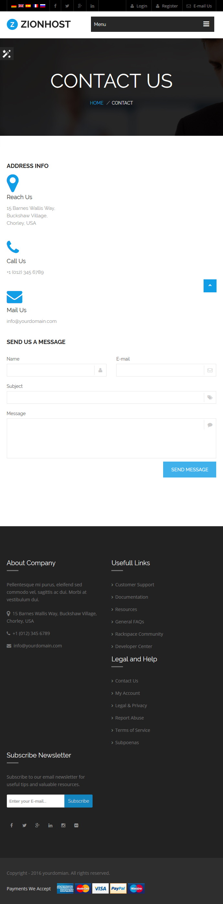
Task: Click the Subscribe newsletter button
Action: tap(78, 801)
